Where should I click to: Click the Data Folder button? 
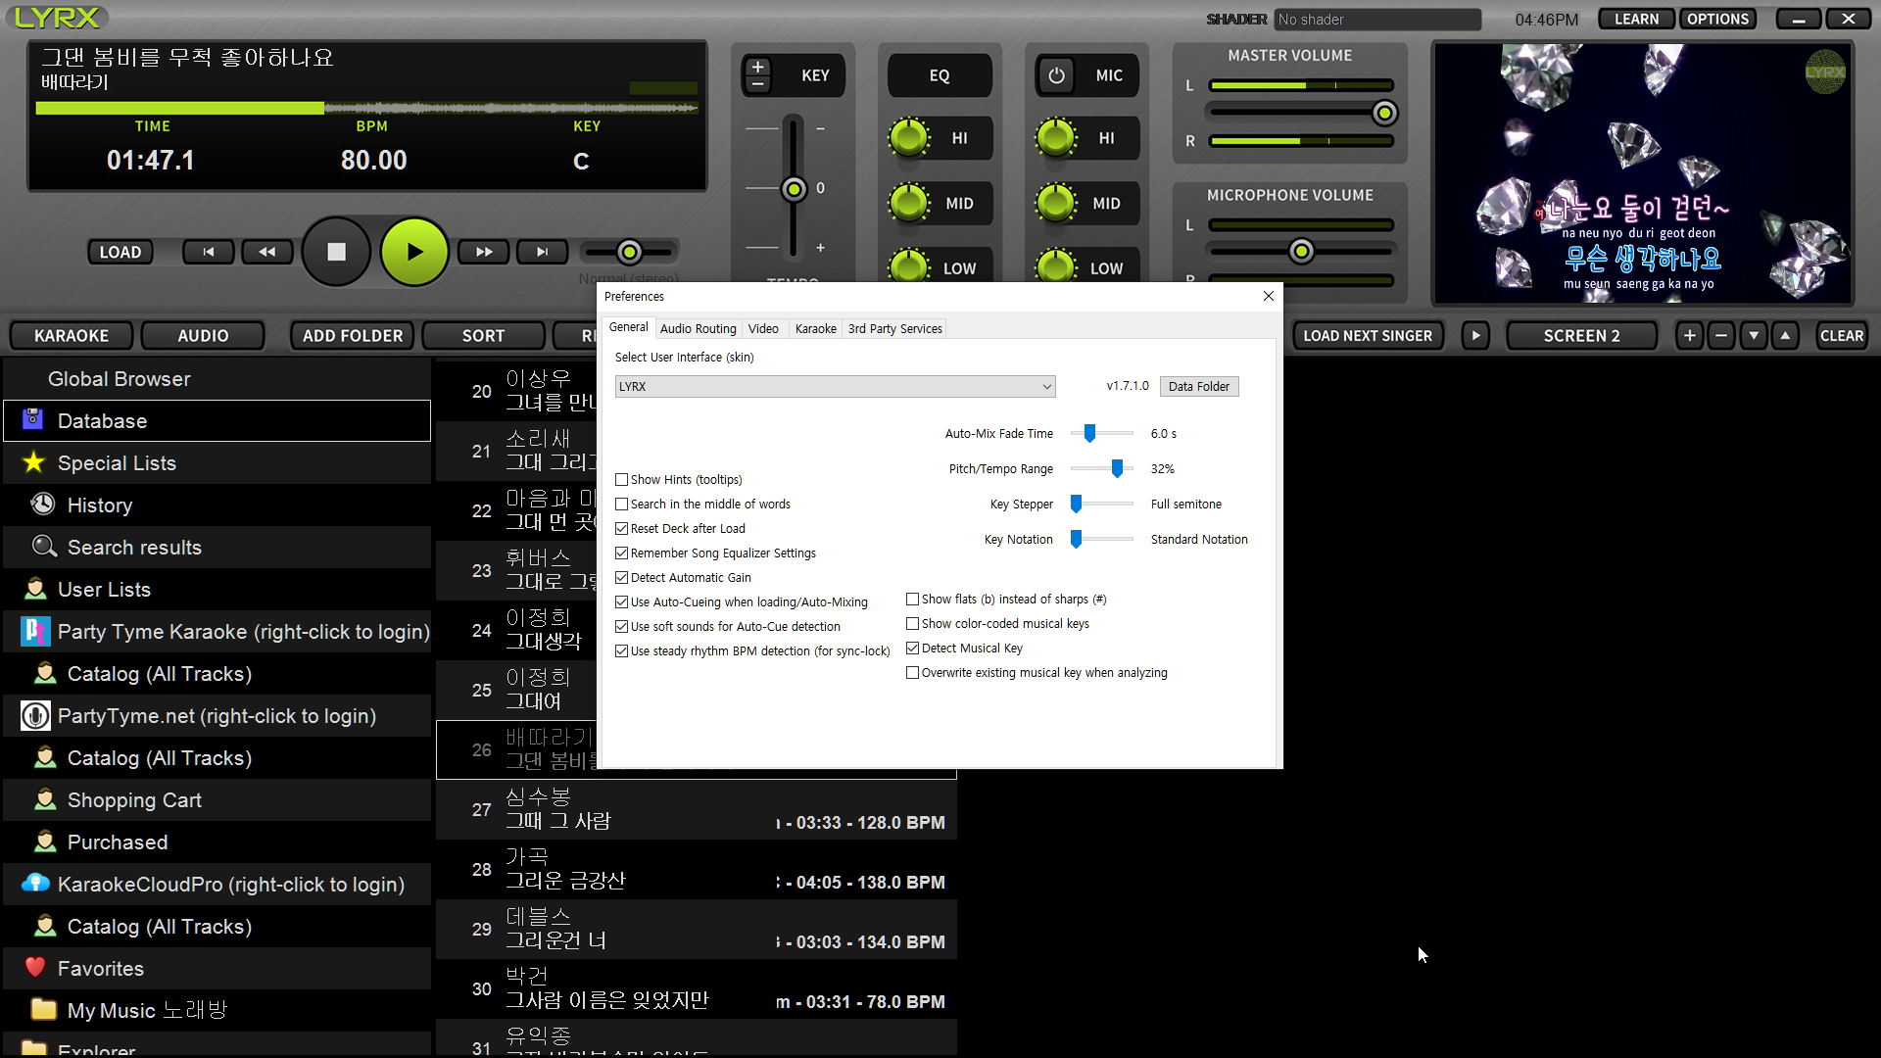point(1199,387)
